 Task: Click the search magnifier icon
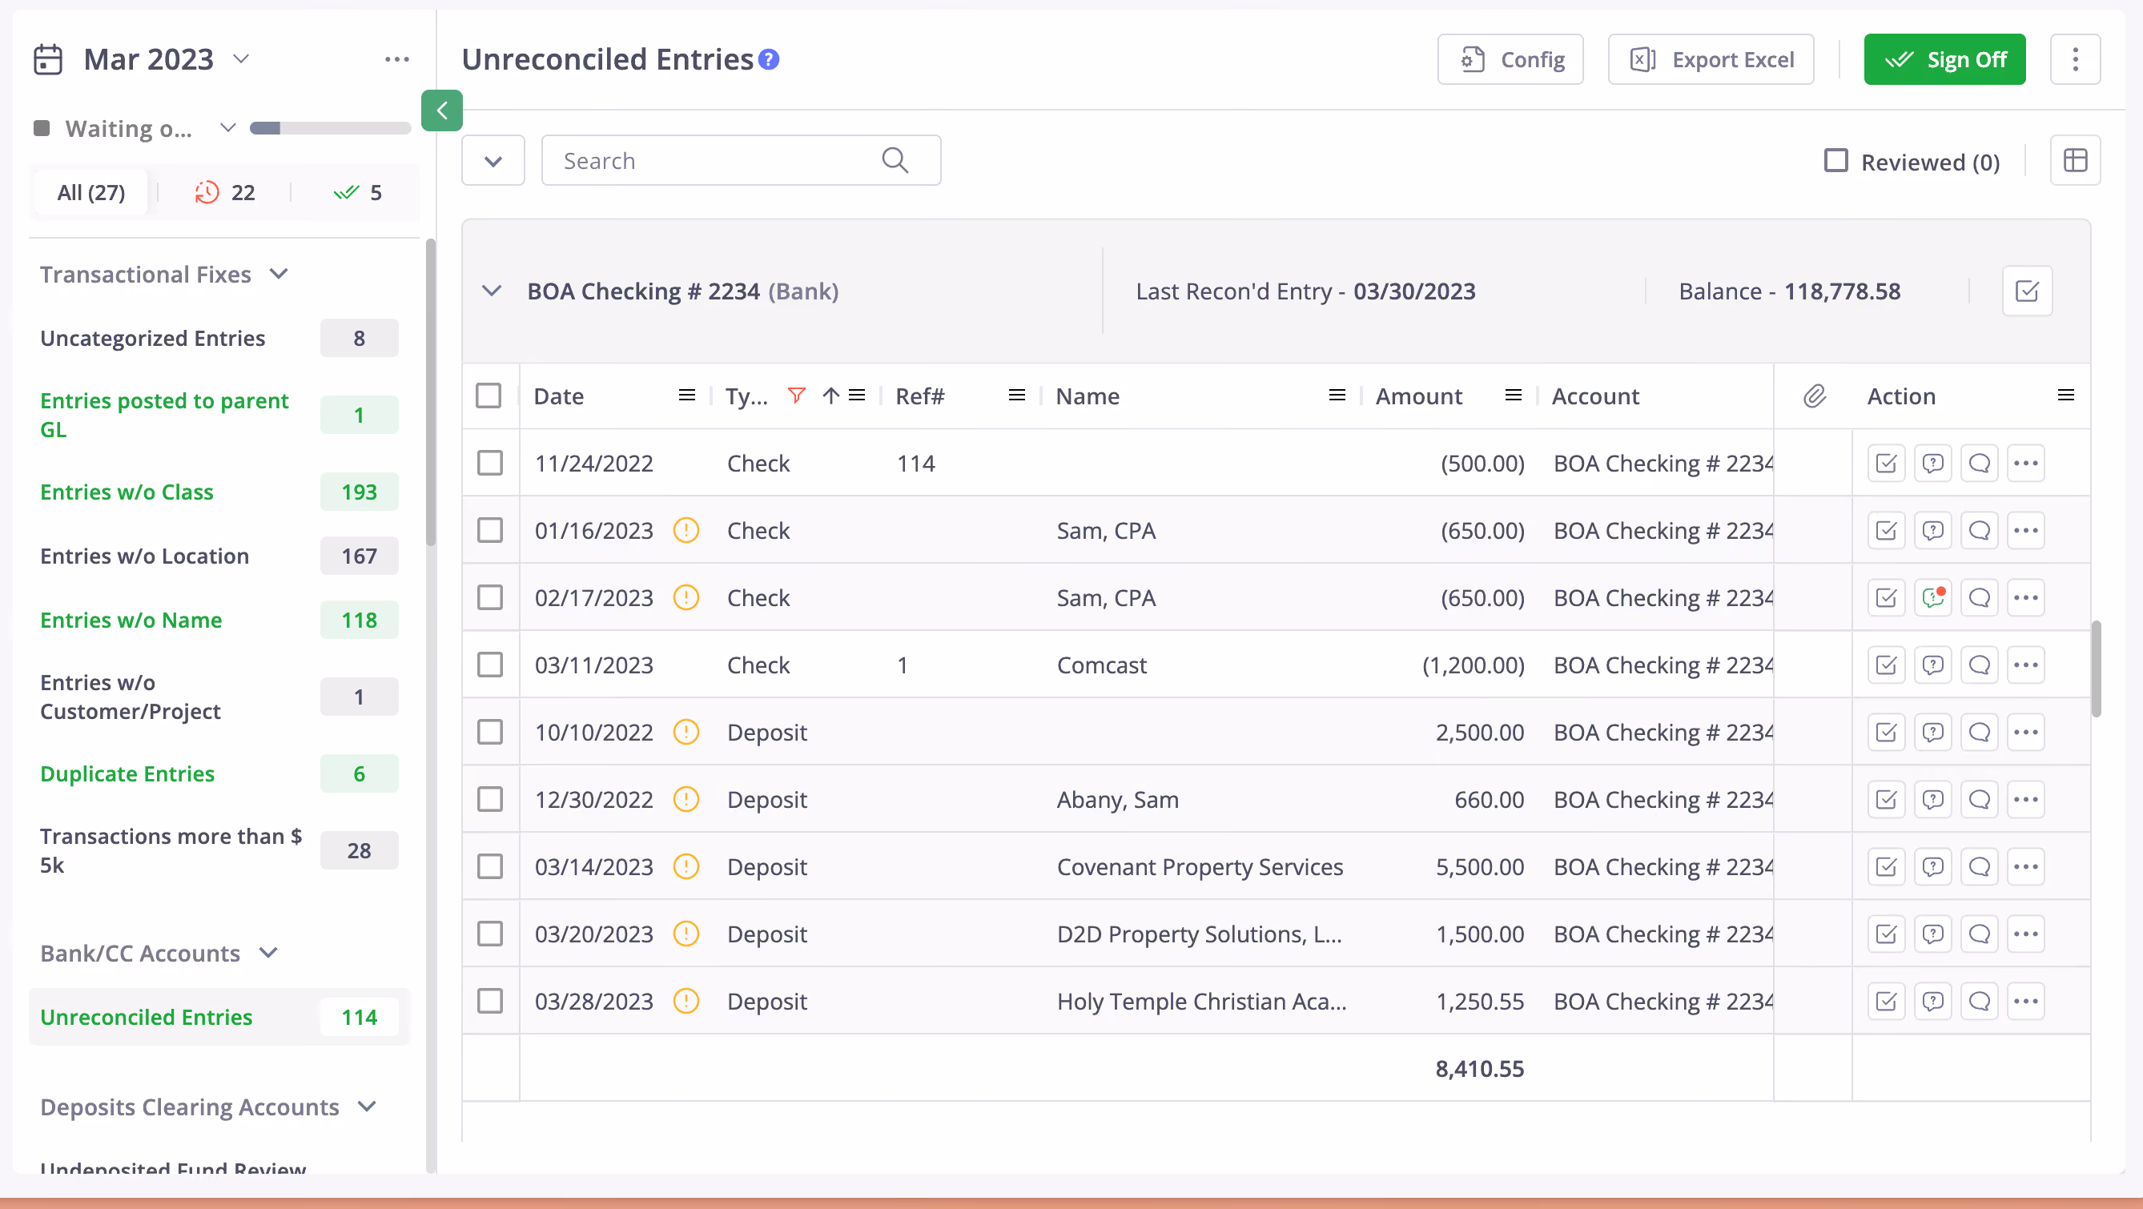point(895,160)
